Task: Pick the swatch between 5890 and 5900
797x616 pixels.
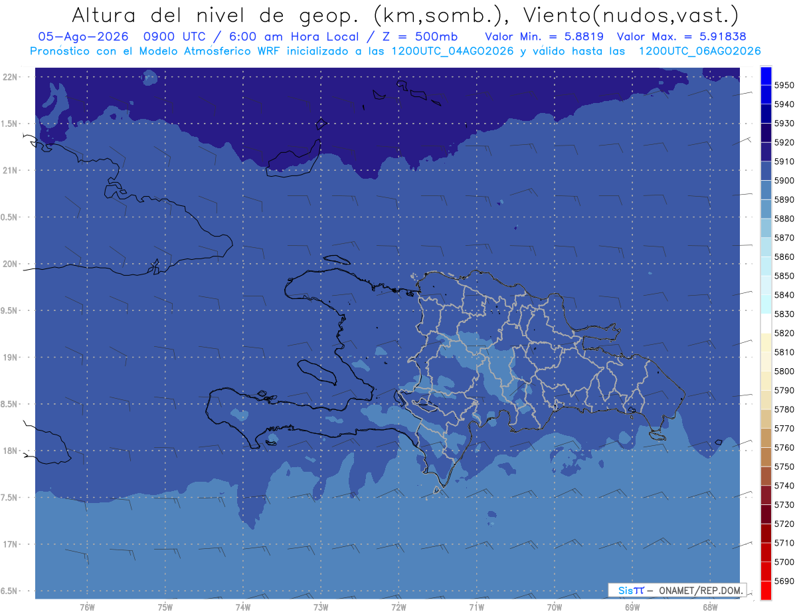Action: (765, 190)
